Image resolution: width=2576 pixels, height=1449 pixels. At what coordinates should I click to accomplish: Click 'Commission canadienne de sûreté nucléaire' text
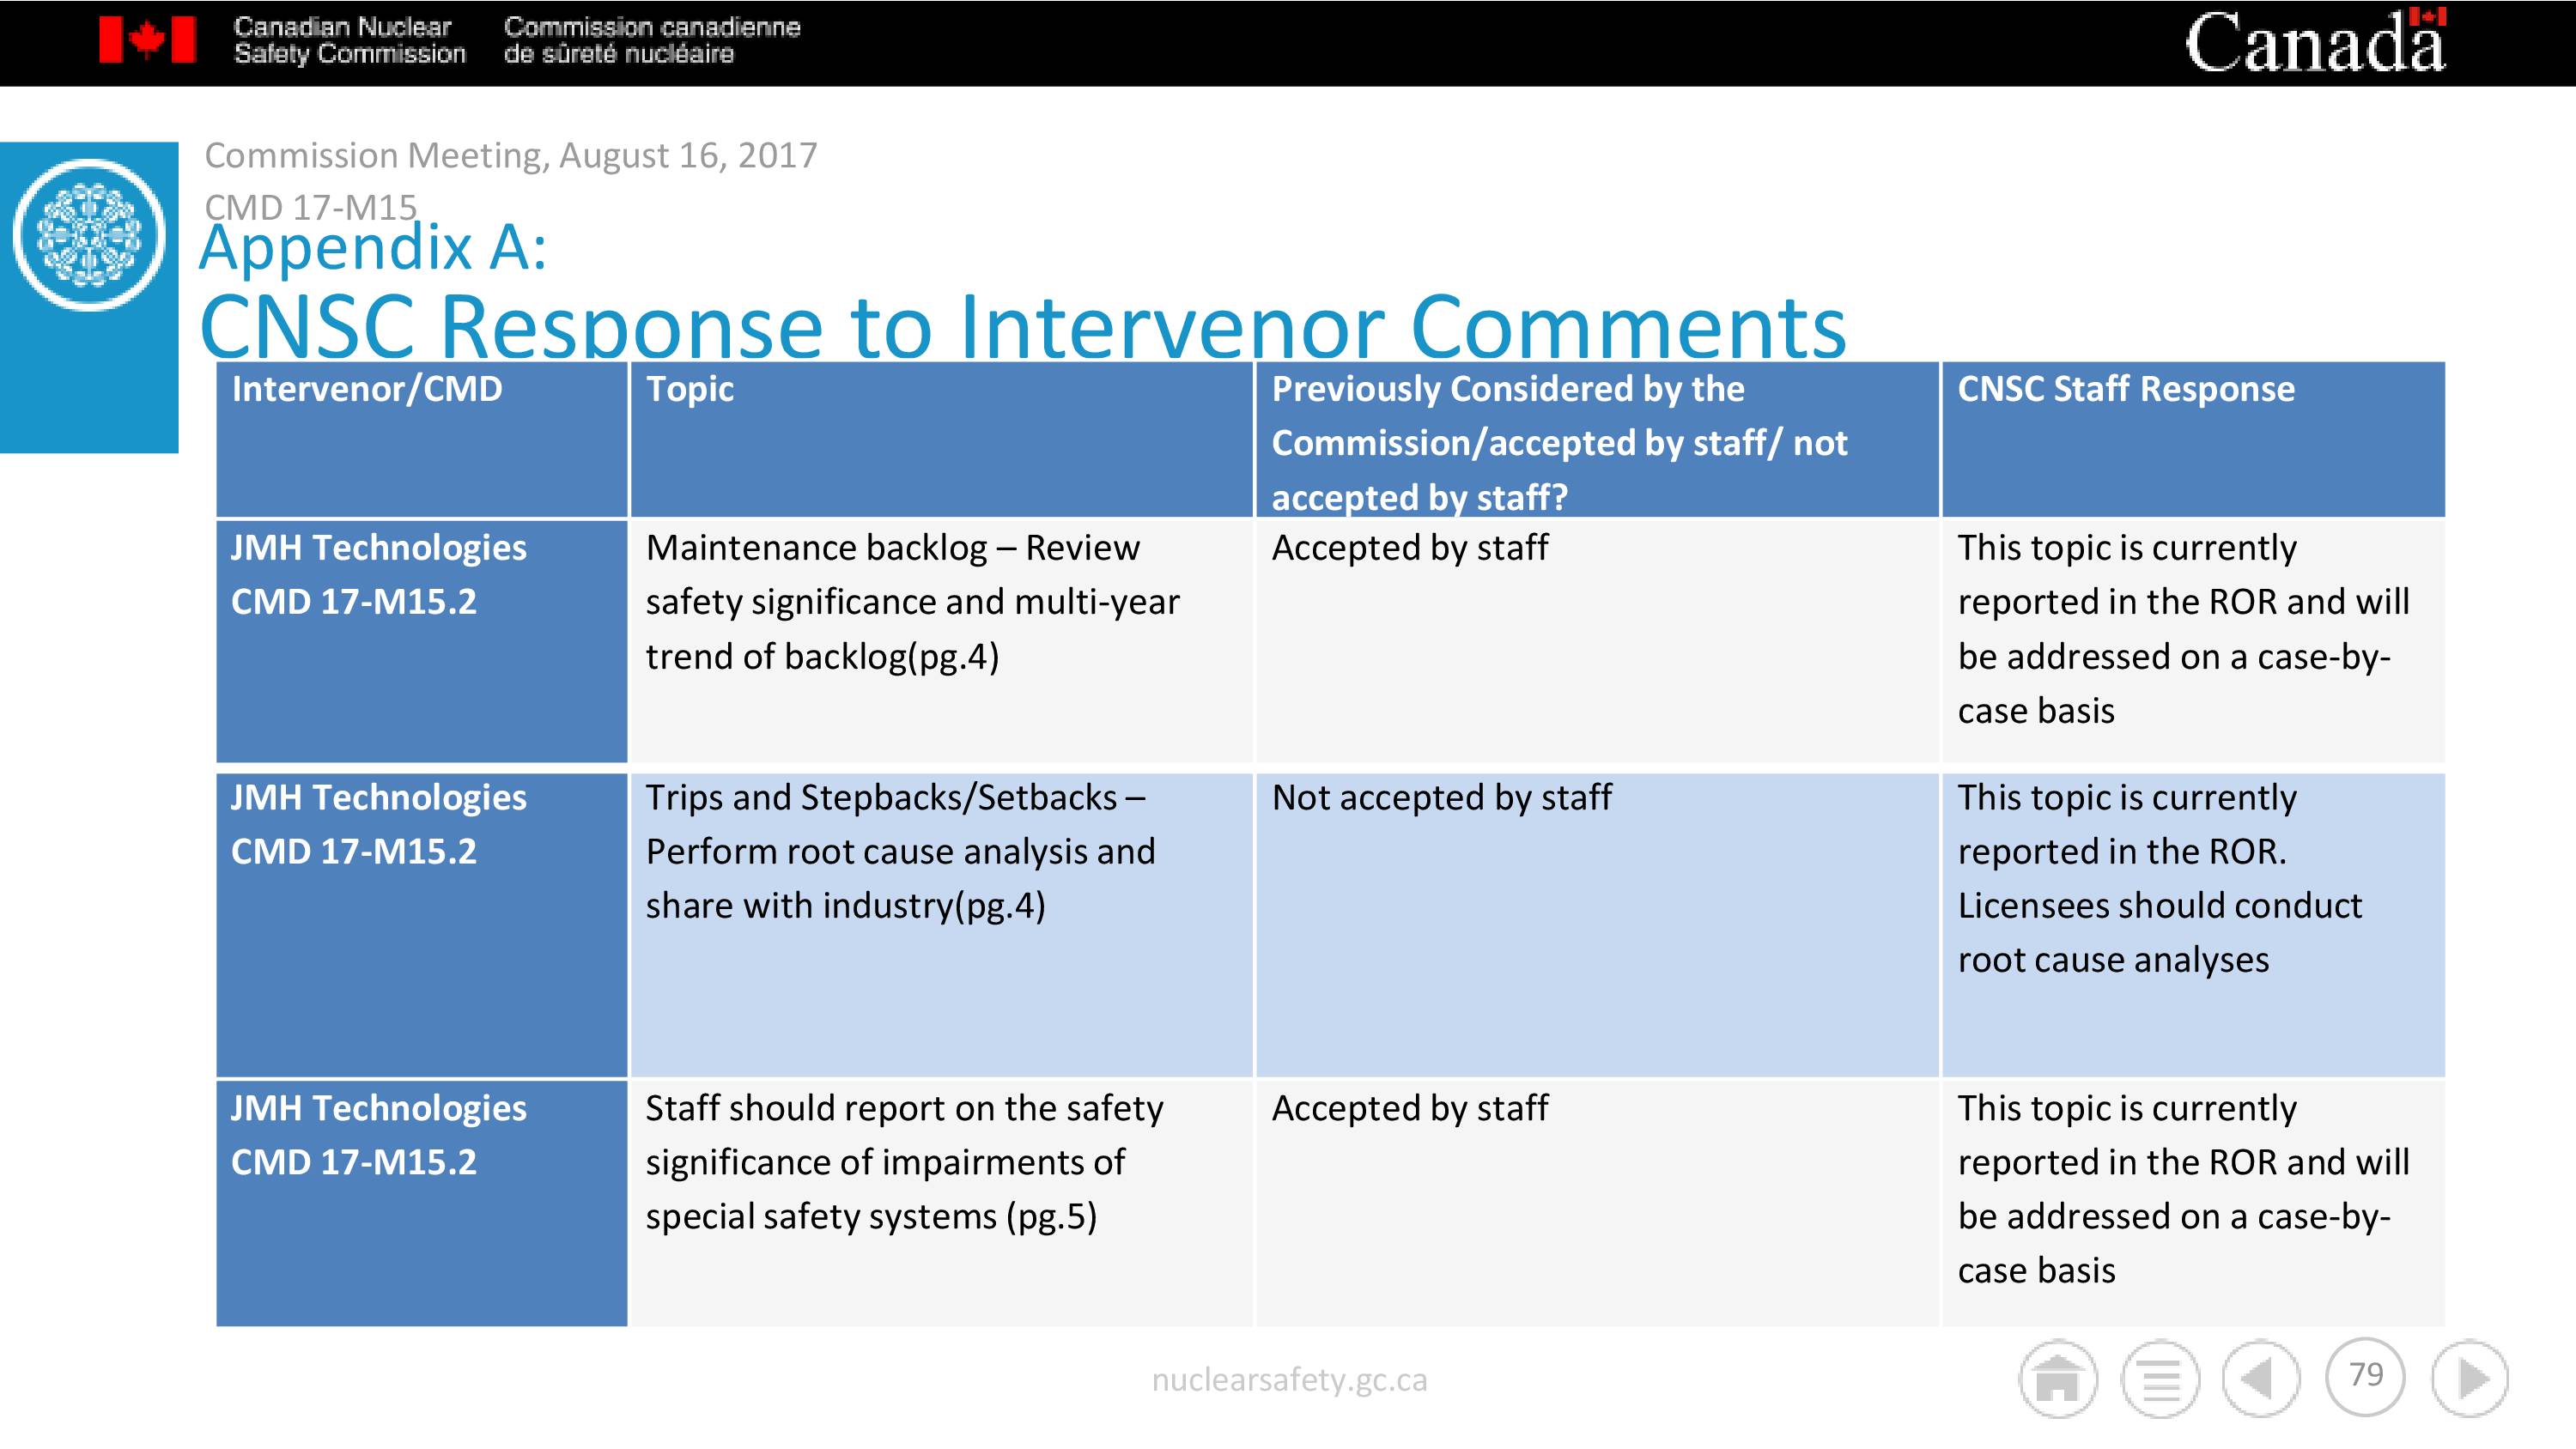(652, 40)
